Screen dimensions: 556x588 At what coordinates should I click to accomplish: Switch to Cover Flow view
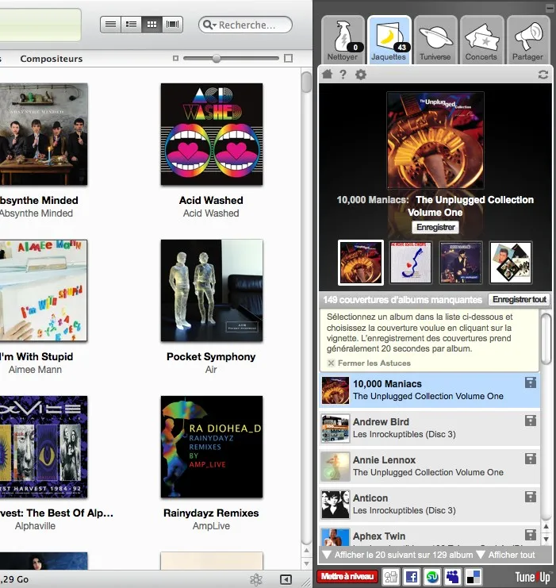[172, 25]
